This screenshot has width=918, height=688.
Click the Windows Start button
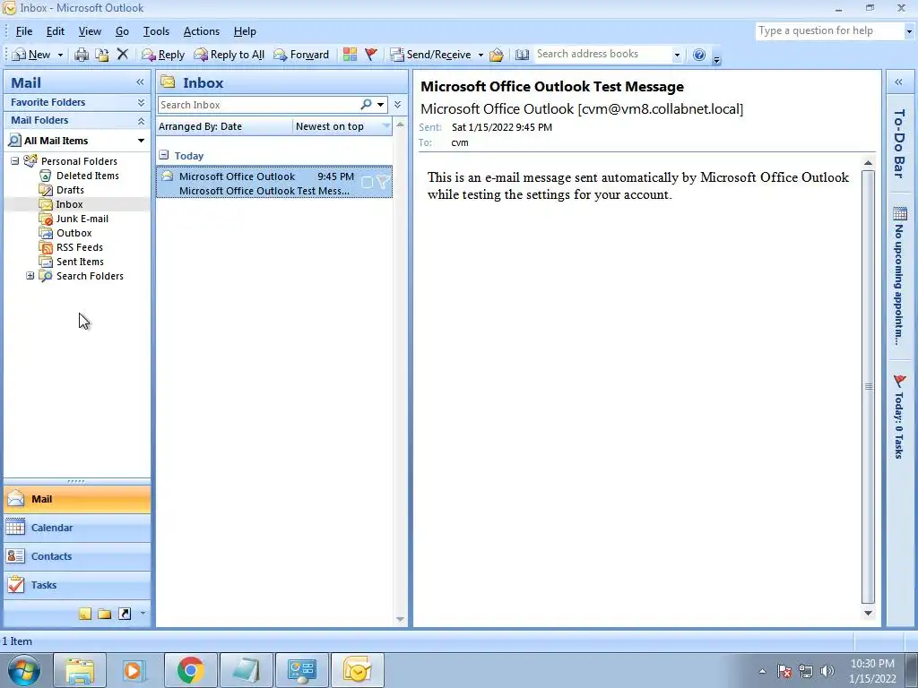23,671
